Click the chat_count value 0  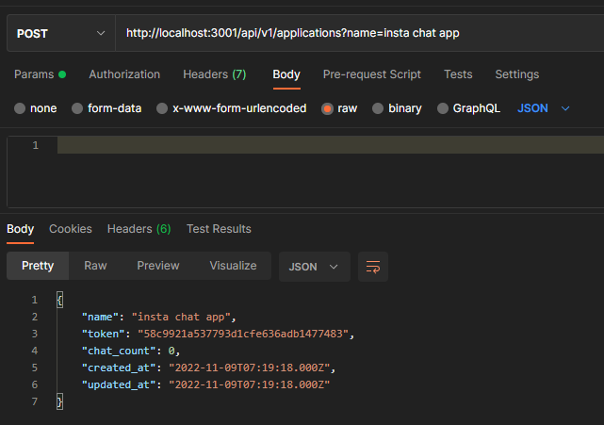point(171,351)
